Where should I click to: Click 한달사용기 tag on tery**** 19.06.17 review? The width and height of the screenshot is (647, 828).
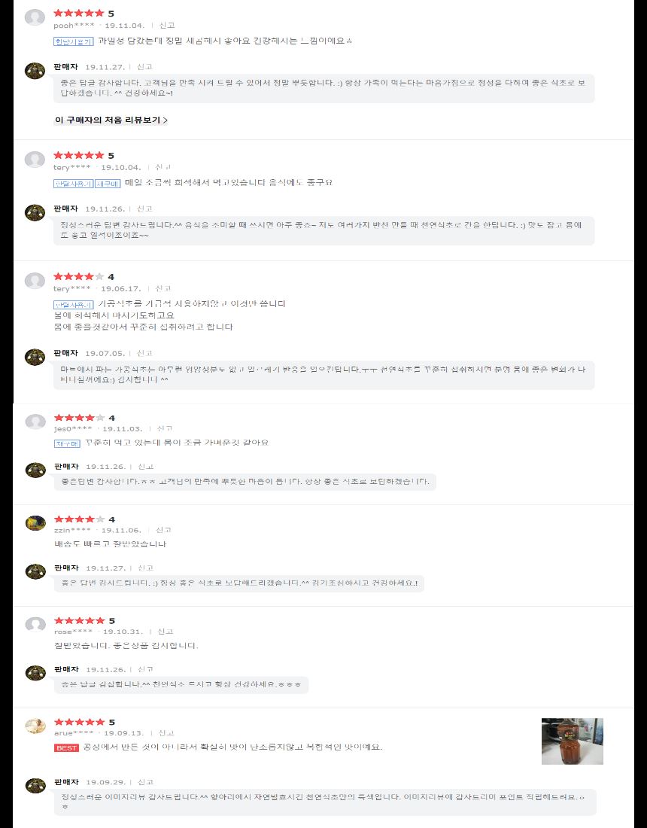74,305
